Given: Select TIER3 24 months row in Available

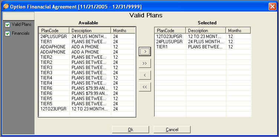Looking at the screenshot, I should [87, 73].
